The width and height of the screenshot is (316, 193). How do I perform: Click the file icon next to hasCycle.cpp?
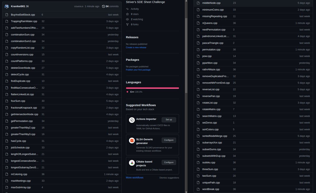point(7,141)
